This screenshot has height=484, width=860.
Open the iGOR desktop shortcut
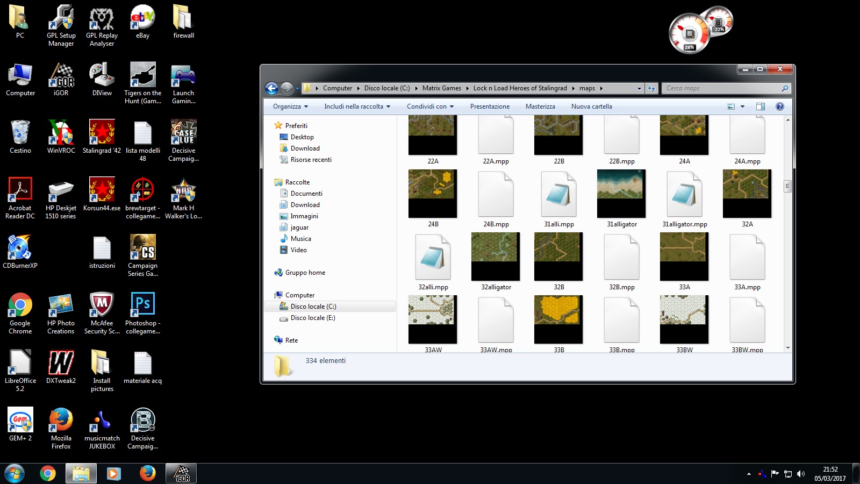61,80
